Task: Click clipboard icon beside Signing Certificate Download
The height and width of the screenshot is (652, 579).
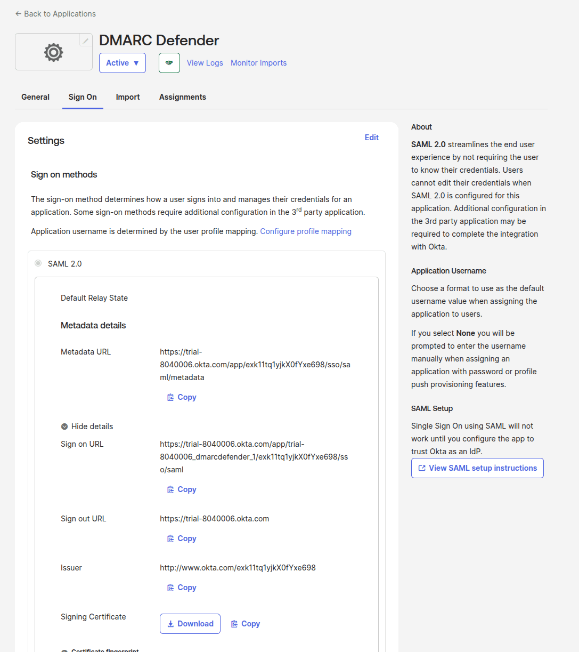Action: click(x=234, y=624)
